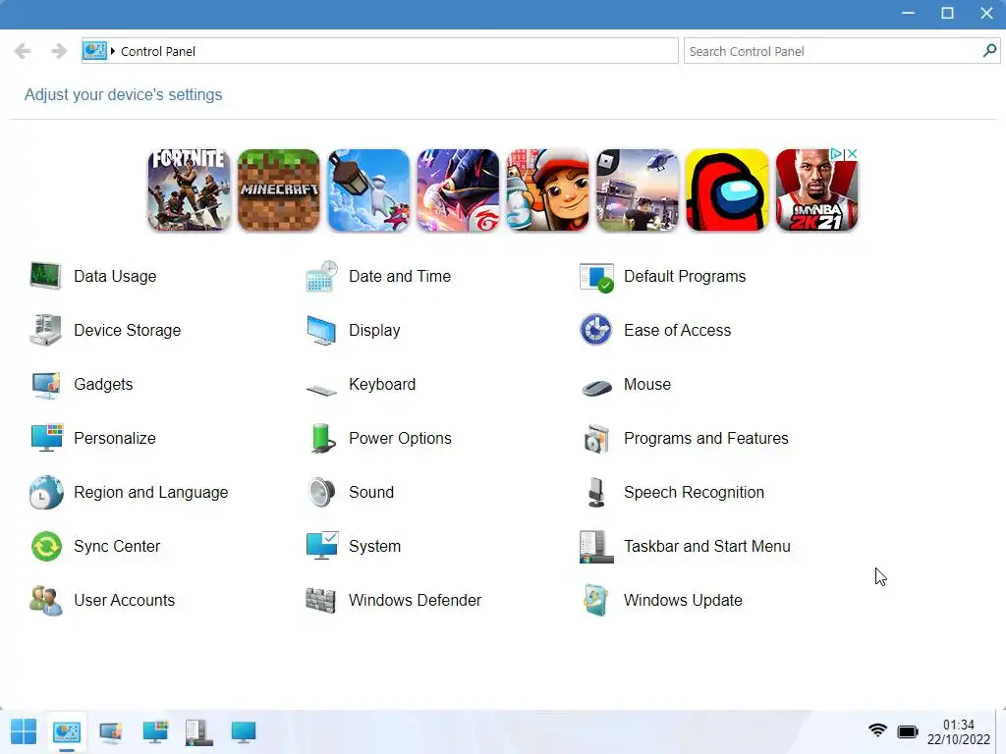Open the Keyboard icon
The height and width of the screenshot is (754, 1006).
click(321, 389)
